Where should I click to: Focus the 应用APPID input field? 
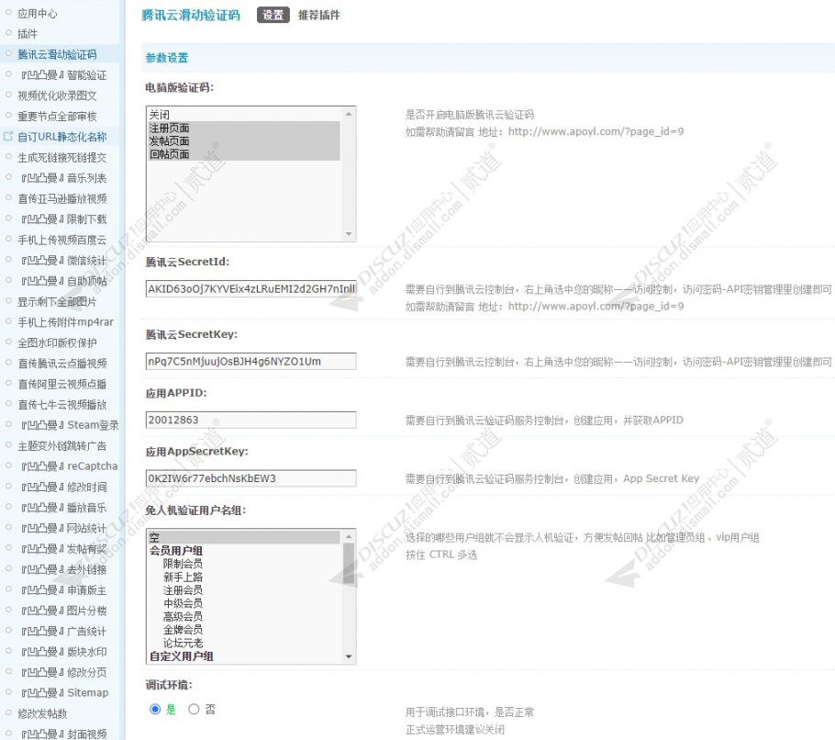[250, 420]
